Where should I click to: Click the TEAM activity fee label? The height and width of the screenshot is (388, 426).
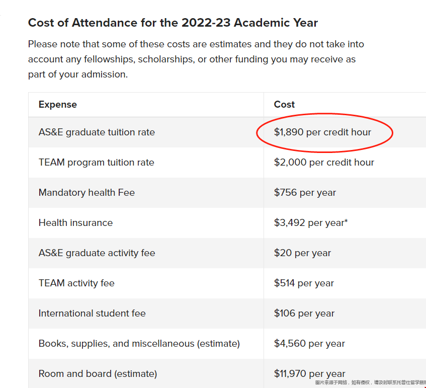click(x=76, y=283)
